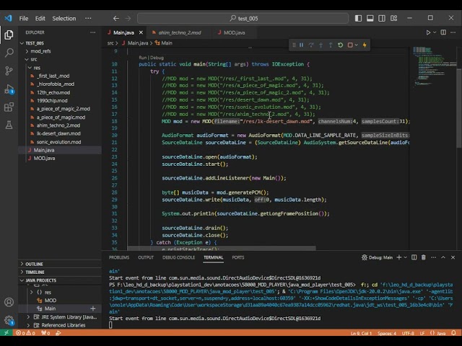This screenshot has width=462, height=346.
Task: Open the Edit menu
Action: click(x=40, y=18)
